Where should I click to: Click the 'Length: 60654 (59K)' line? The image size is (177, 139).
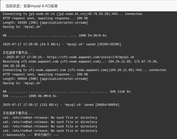45,79
